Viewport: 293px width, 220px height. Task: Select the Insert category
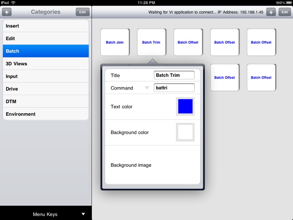coord(46,26)
